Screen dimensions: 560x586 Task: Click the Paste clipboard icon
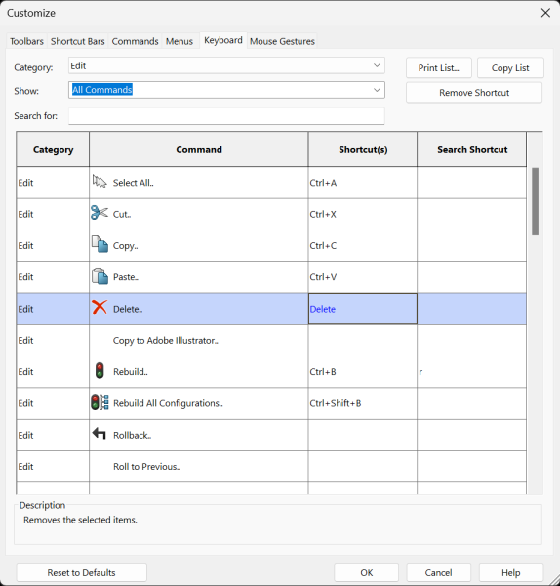(x=100, y=276)
